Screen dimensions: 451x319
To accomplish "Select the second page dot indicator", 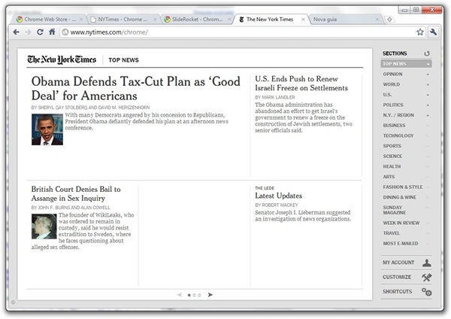I will point(194,295).
